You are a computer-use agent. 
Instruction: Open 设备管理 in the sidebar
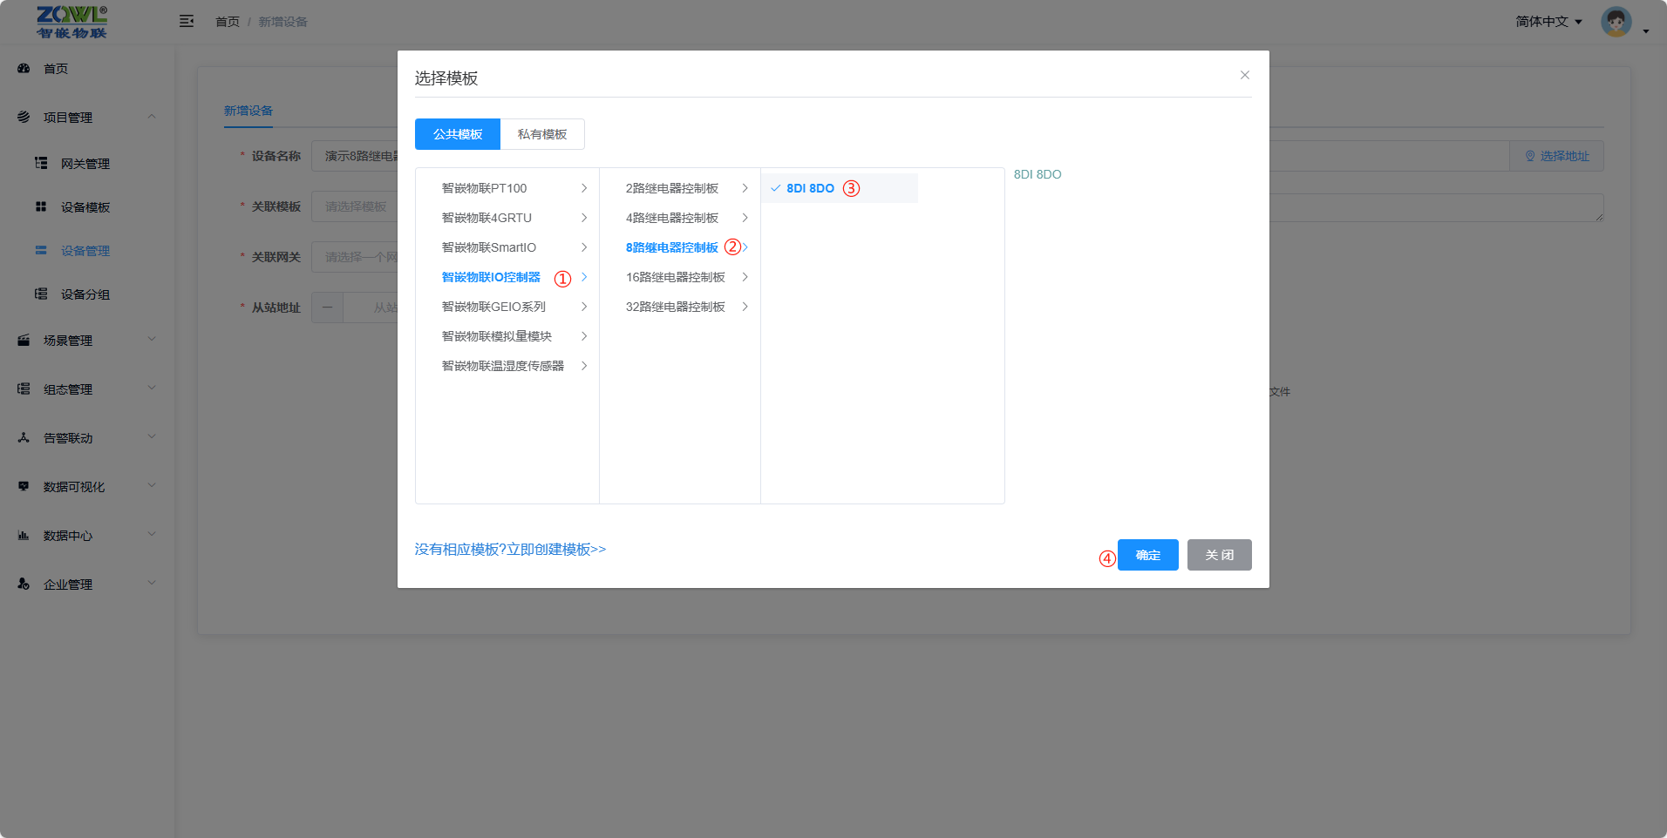[x=87, y=251]
